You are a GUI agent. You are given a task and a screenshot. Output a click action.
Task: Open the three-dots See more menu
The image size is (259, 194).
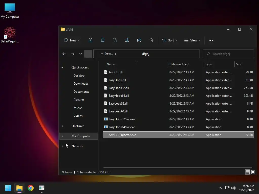pos(211,40)
